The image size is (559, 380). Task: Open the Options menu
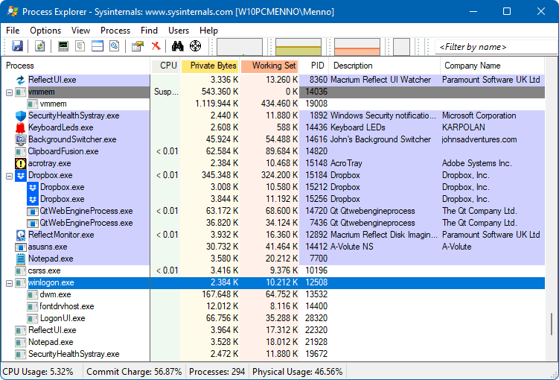click(45, 31)
